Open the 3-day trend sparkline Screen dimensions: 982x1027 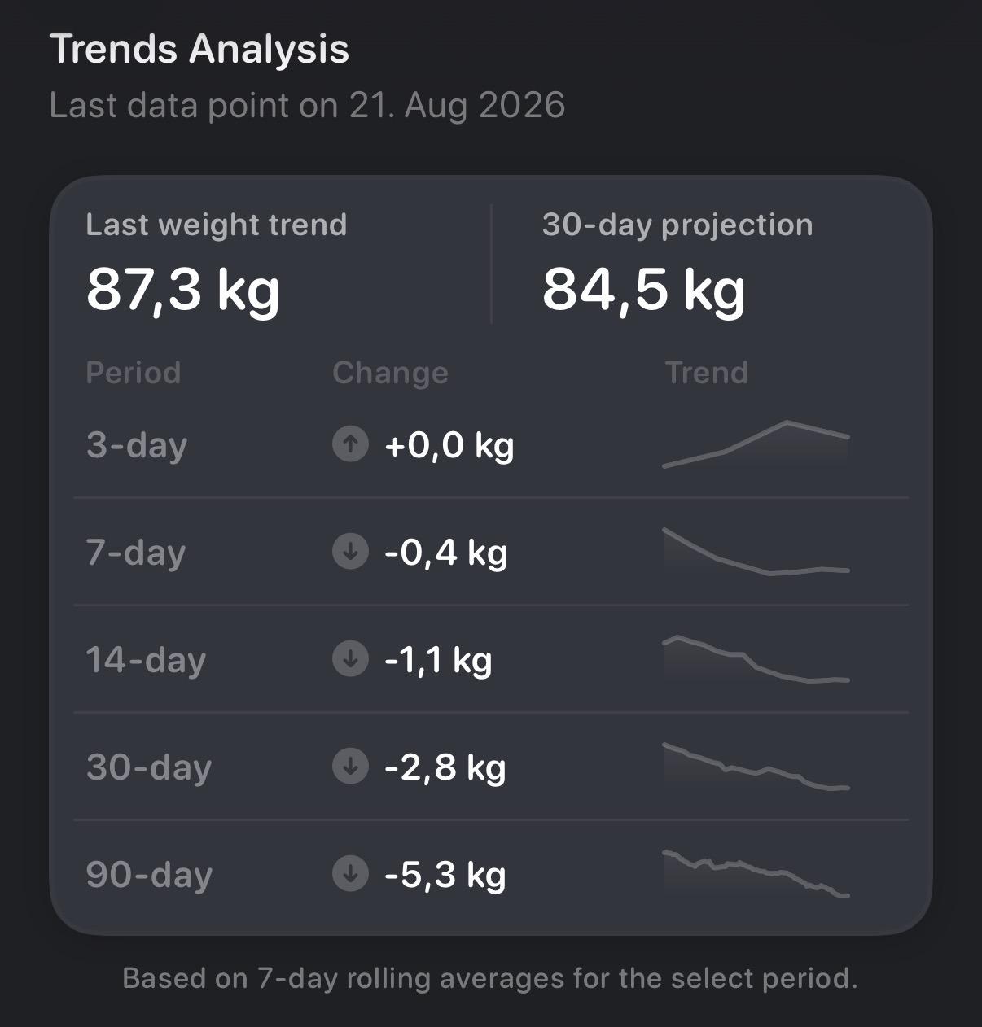(756, 444)
